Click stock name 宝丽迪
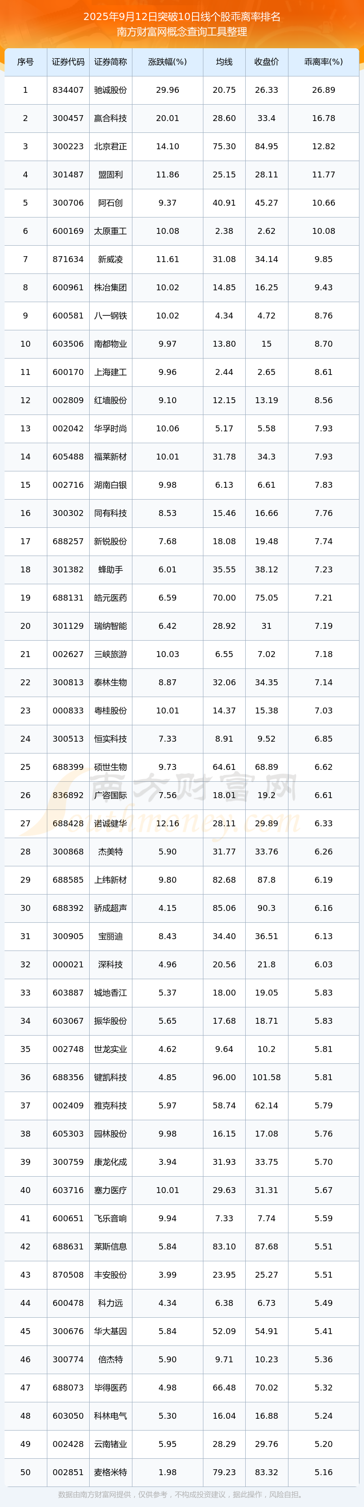 [x=111, y=936]
